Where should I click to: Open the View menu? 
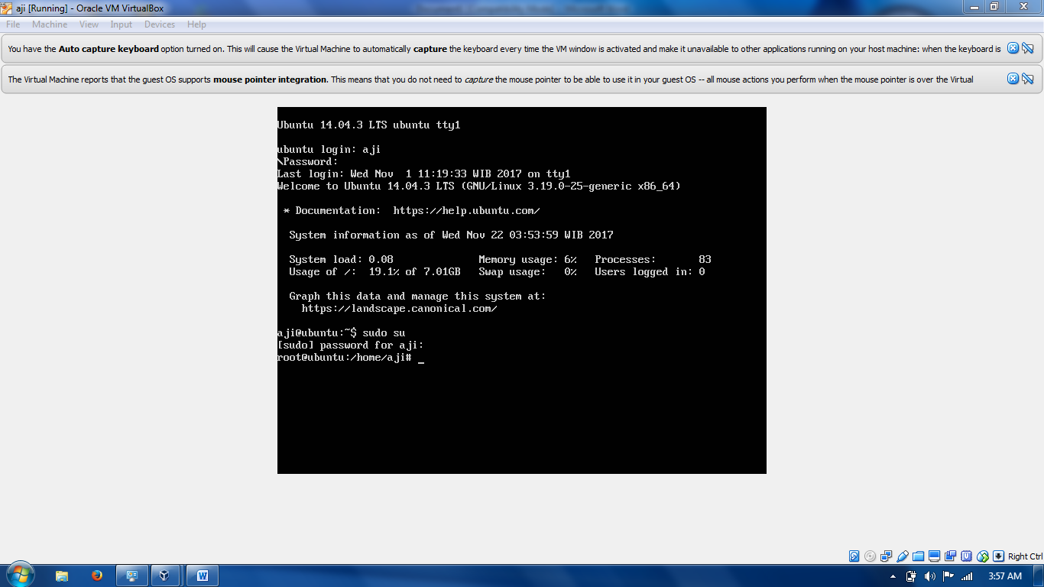(x=89, y=24)
